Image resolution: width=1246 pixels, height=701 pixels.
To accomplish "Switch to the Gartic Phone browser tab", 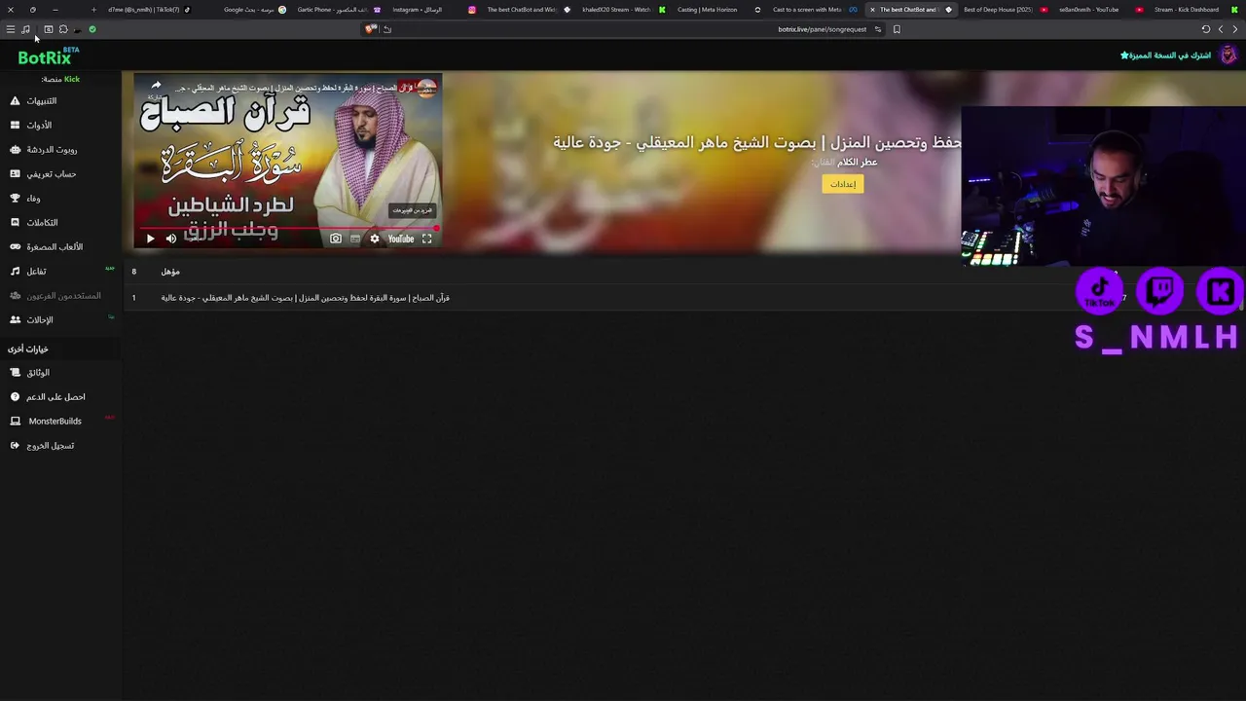I will click(339, 10).
